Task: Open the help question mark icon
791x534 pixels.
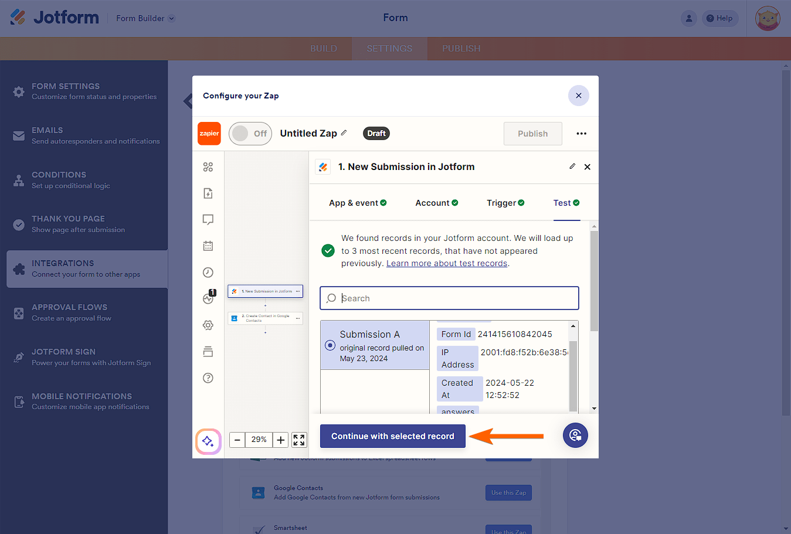Action: point(208,378)
